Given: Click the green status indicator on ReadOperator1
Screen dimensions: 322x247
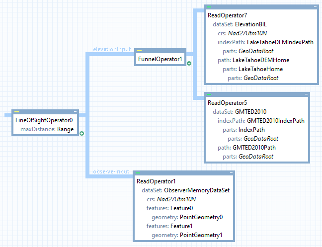Looking at the screenshot, I should pyautogui.click(x=139, y=173).
